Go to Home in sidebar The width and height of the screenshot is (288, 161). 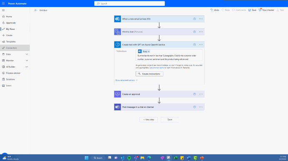pos(15,17)
